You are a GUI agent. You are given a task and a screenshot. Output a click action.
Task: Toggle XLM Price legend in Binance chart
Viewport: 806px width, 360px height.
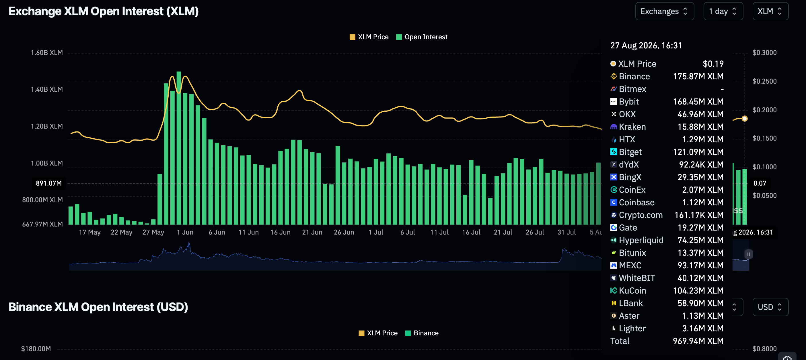point(378,333)
